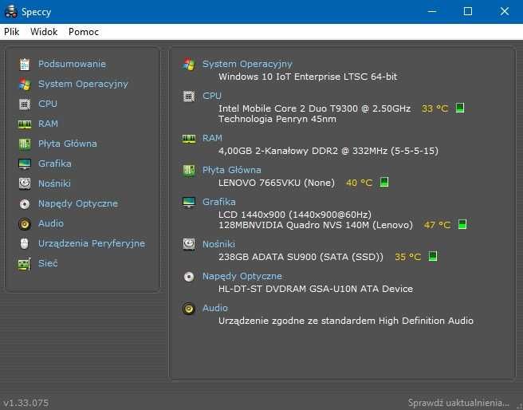Click the Napędy Optyczne heading link in summary
Screen dimensions: 523x410
pos(242,276)
